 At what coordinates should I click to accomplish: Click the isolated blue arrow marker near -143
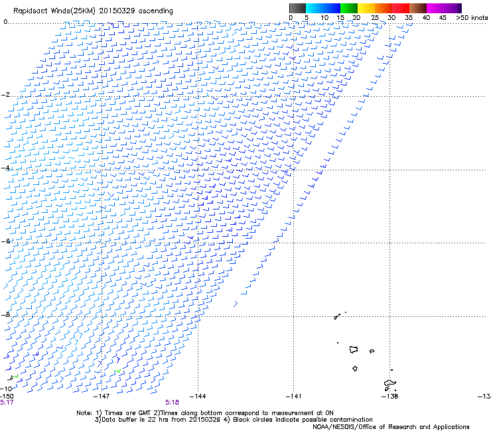236,304
